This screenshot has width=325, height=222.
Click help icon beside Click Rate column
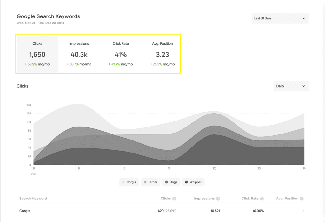coord(262,199)
